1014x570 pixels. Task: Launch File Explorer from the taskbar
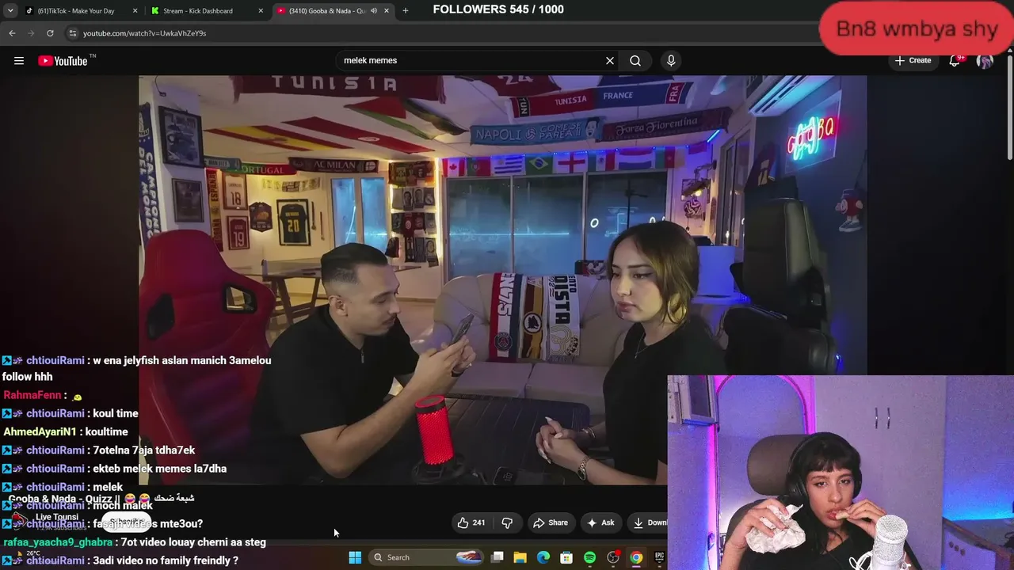[x=520, y=557]
